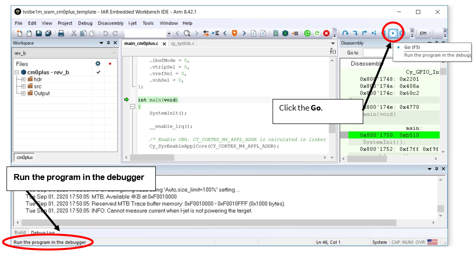The height and width of the screenshot is (258, 476).
Task: Click the Step Into debug icon
Action: point(355,33)
